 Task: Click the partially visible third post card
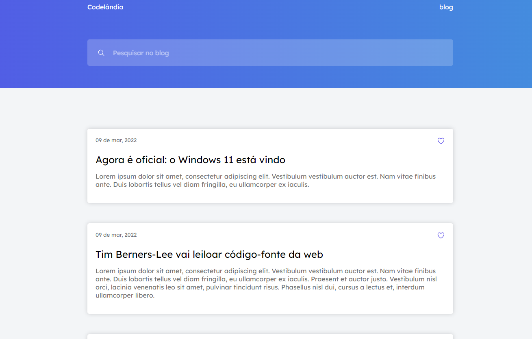point(270,337)
